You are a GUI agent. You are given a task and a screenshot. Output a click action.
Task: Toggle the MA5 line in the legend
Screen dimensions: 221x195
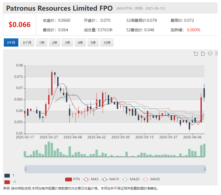(x=91, y=179)
